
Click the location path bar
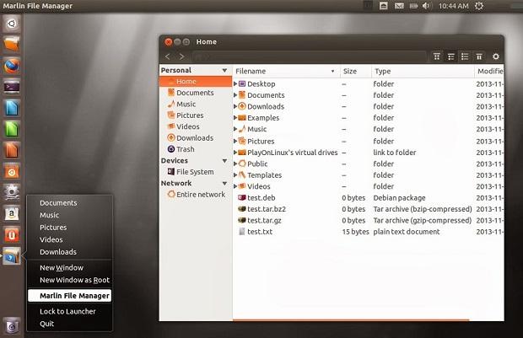point(310,56)
